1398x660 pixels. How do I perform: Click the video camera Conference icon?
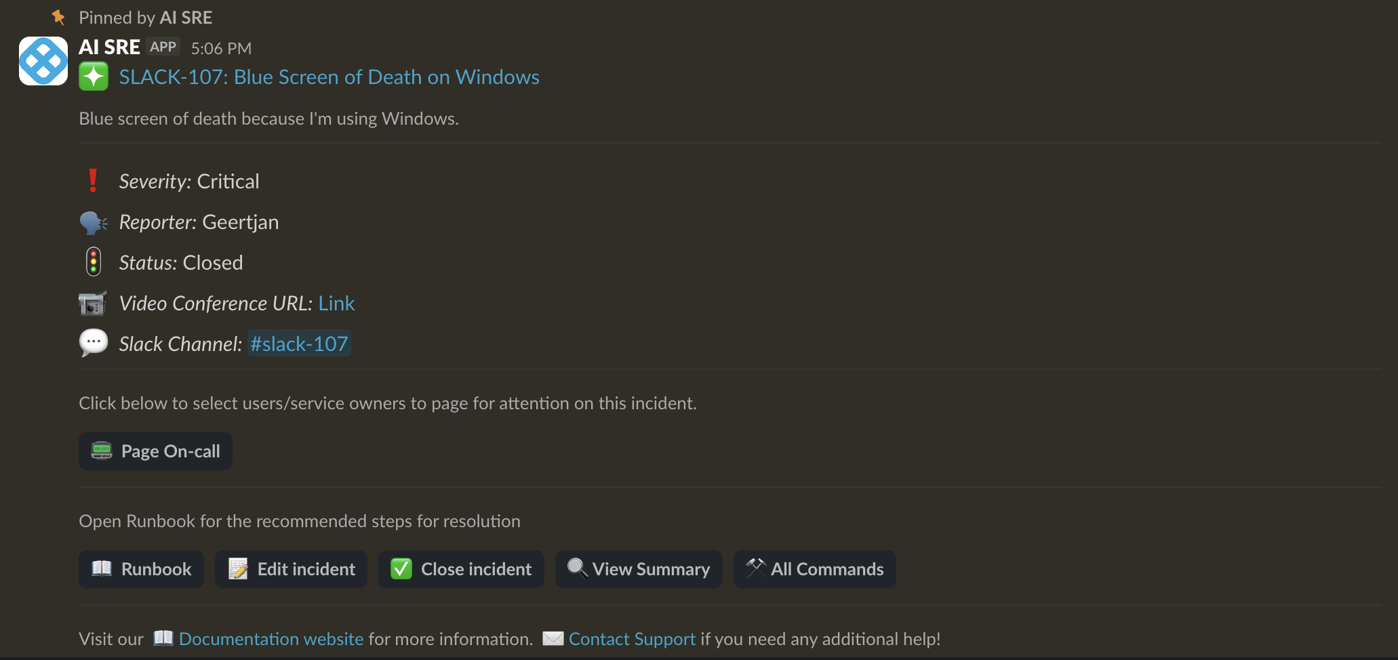pyautogui.click(x=93, y=303)
